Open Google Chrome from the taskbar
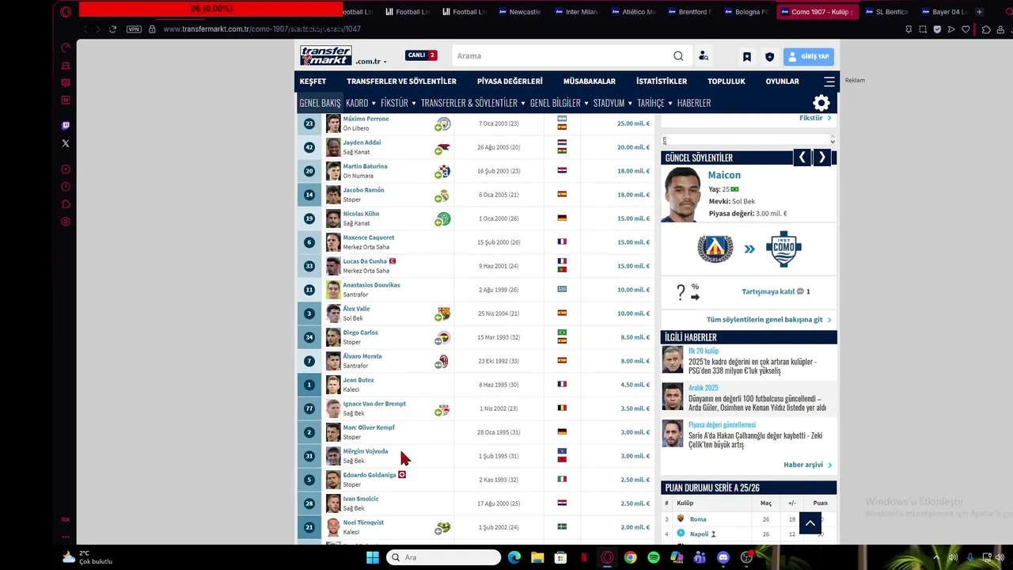This screenshot has width=1013, height=570. tap(630, 557)
